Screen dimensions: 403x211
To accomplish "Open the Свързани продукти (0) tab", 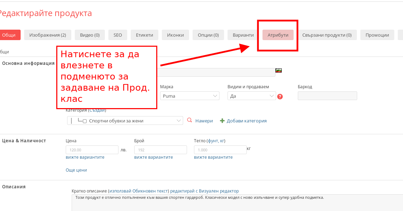I will click(327, 35).
